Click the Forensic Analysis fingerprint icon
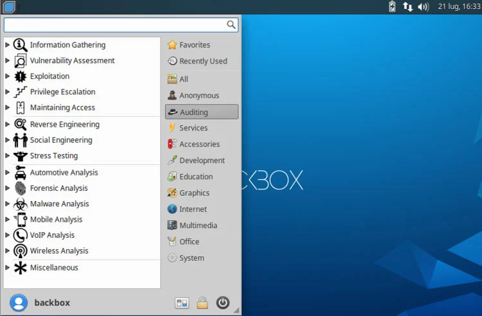 point(21,188)
